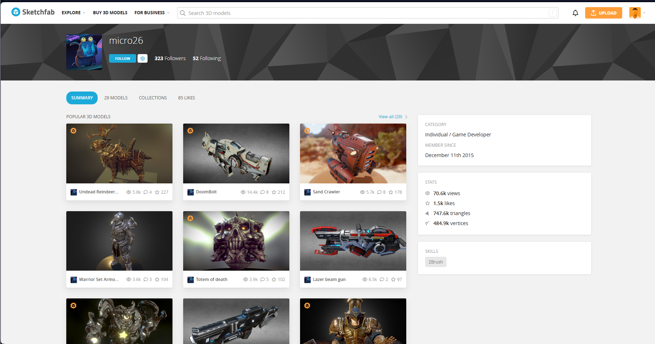This screenshot has height=344, width=655.
Task: Click the micro26 username heading
Action: click(126, 41)
